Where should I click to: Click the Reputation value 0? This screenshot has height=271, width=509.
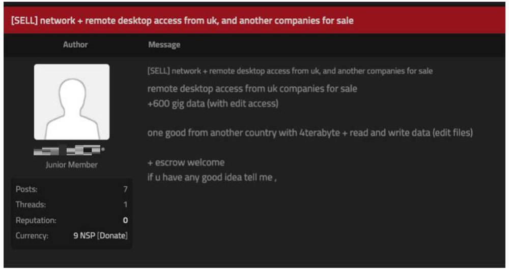coord(125,220)
